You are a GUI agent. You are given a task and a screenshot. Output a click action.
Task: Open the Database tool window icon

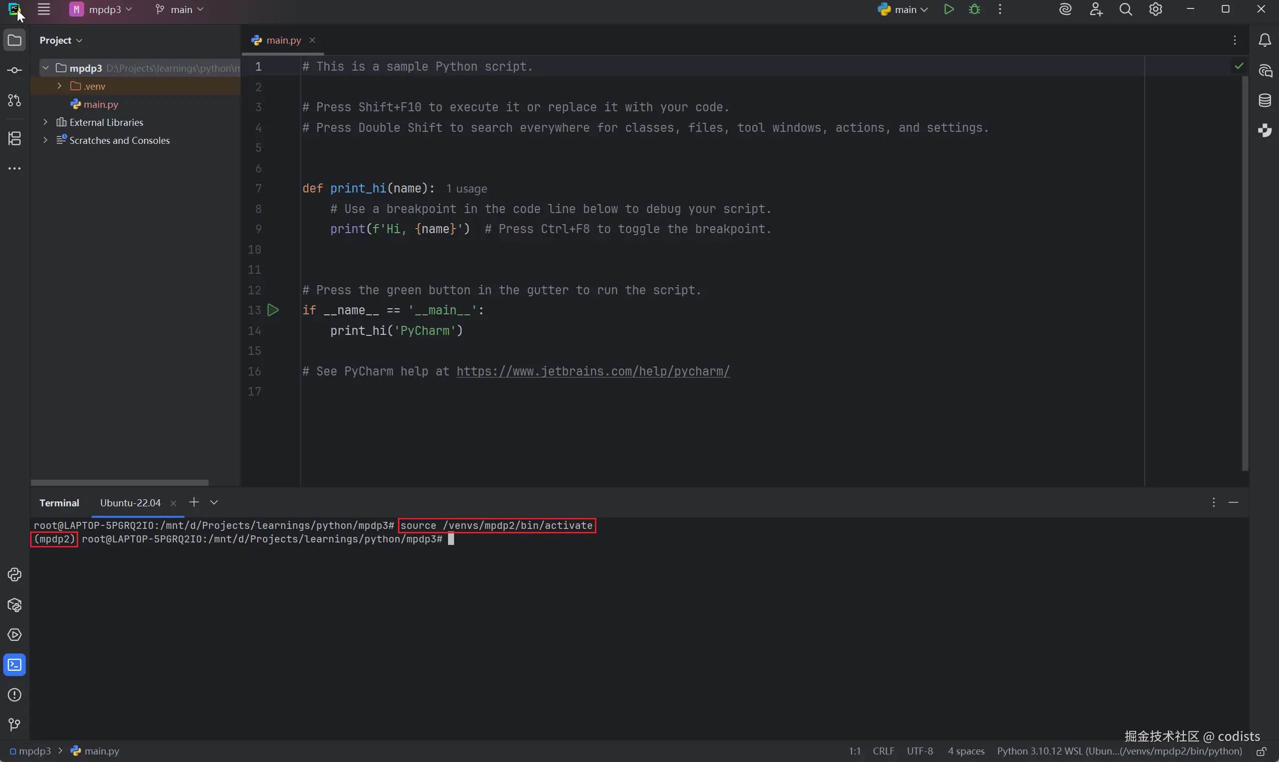click(1264, 100)
